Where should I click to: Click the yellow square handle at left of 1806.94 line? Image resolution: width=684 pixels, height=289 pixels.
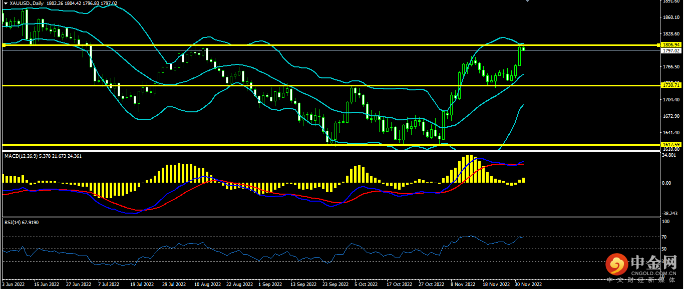pos(4,45)
